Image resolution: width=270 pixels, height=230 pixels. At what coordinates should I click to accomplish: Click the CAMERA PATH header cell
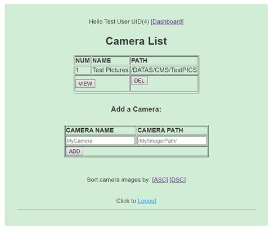(x=172, y=130)
